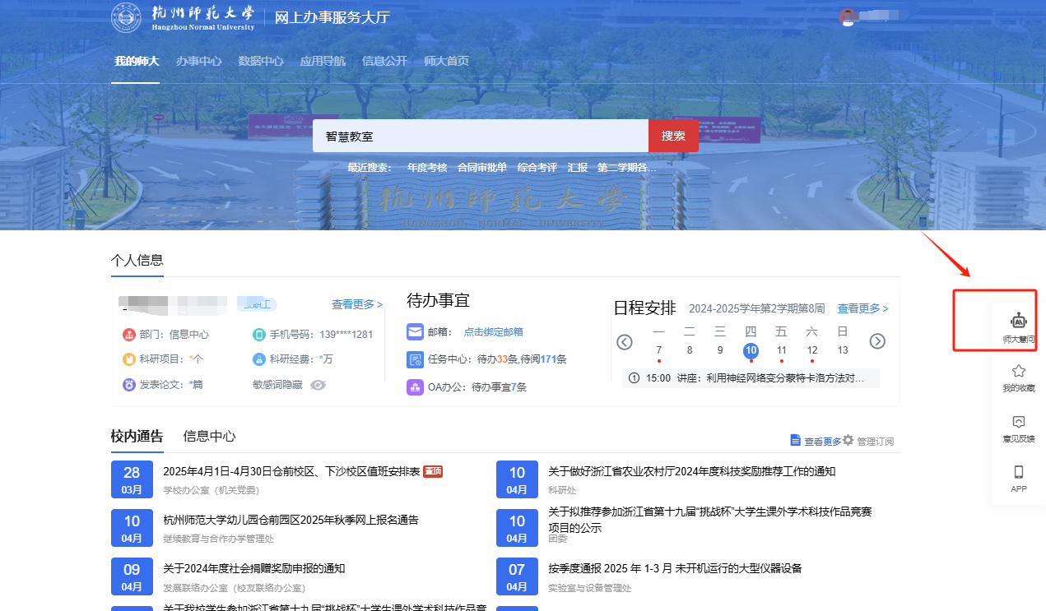Click the 任务中心 task icon
The image size is (1046, 611).
415,359
